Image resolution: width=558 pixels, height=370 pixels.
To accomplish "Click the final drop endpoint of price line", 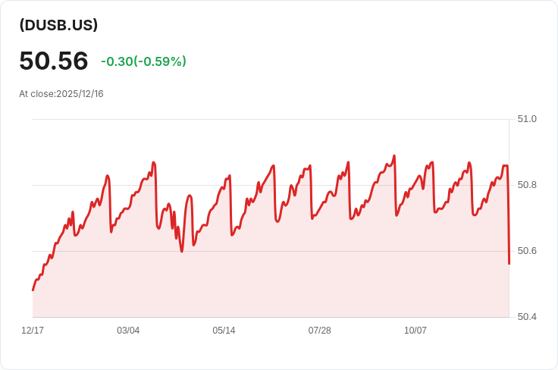I will 509,264.
